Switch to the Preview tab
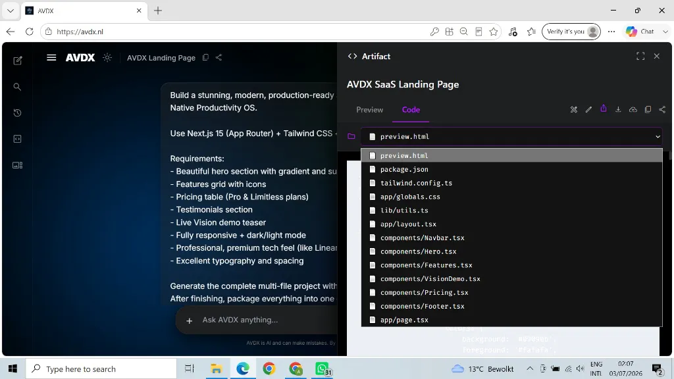674x379 pixels. [370, 110]
